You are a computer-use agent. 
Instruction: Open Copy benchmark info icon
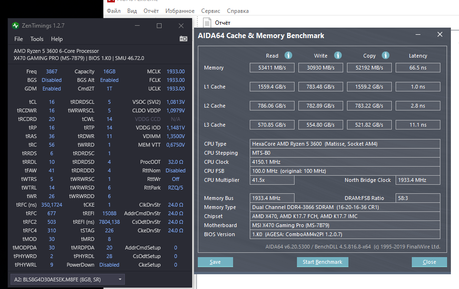(x=386, y=55)
